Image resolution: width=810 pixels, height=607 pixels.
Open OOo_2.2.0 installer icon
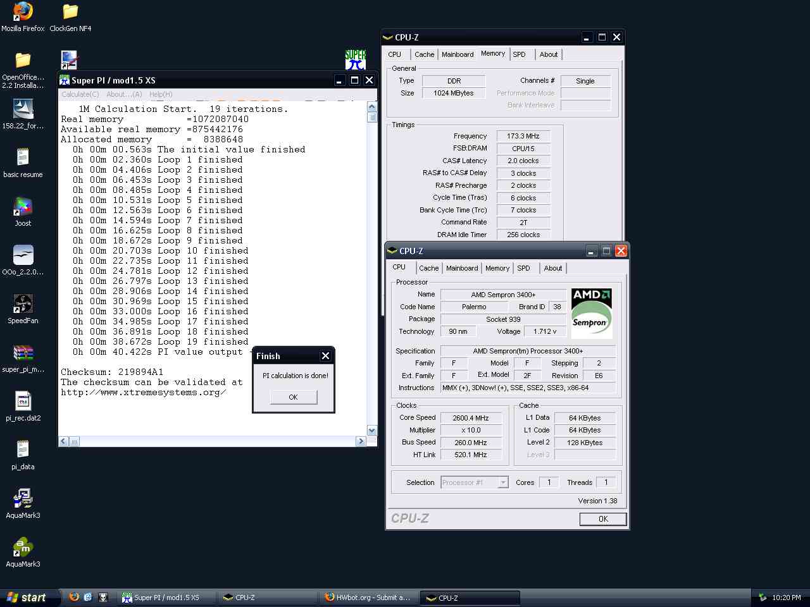(23, 255)
